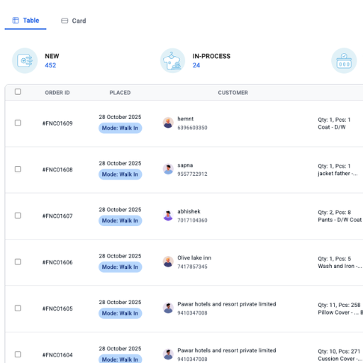The width and height of the screenshot is (363, 363).
Task: Open order #FNC01607
Action: coord(57,216)
